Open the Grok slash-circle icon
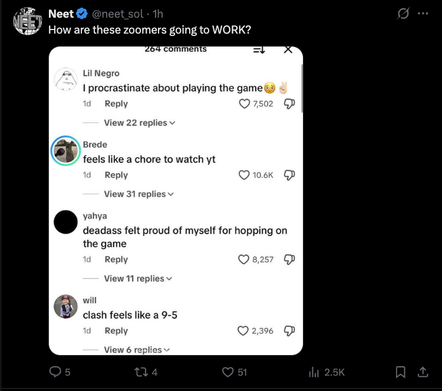442x391 pixels. click(x=404, y=14)
